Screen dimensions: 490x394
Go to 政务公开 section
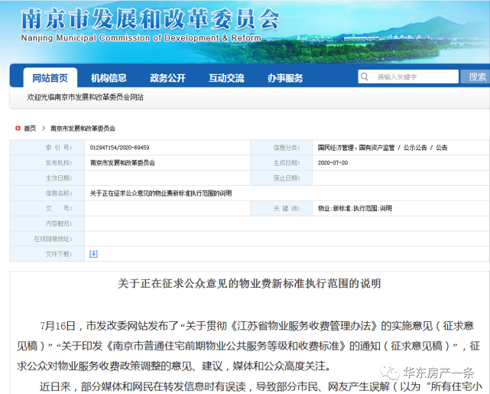(x=167, y=78)
